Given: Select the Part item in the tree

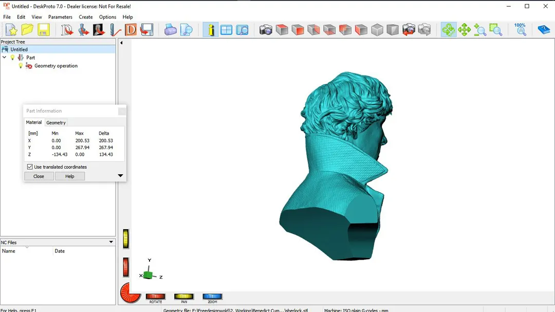Looking at the screenshot, I should [30, 58].
